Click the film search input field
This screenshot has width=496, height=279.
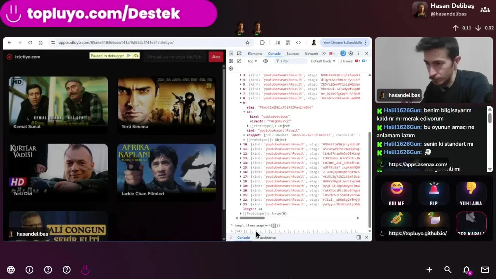[x=175, y=57]
